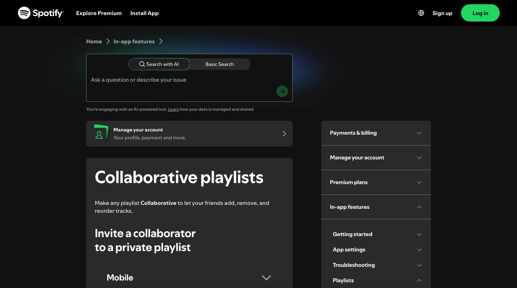Open Explore Premium in top navigation

99,13
